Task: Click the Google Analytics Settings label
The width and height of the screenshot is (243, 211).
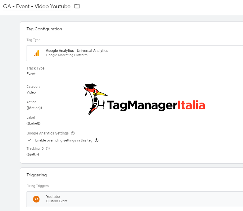Action: [x=48, y=133]
